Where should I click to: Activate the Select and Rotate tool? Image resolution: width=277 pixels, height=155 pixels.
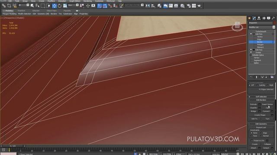click(x=60, y=6)
